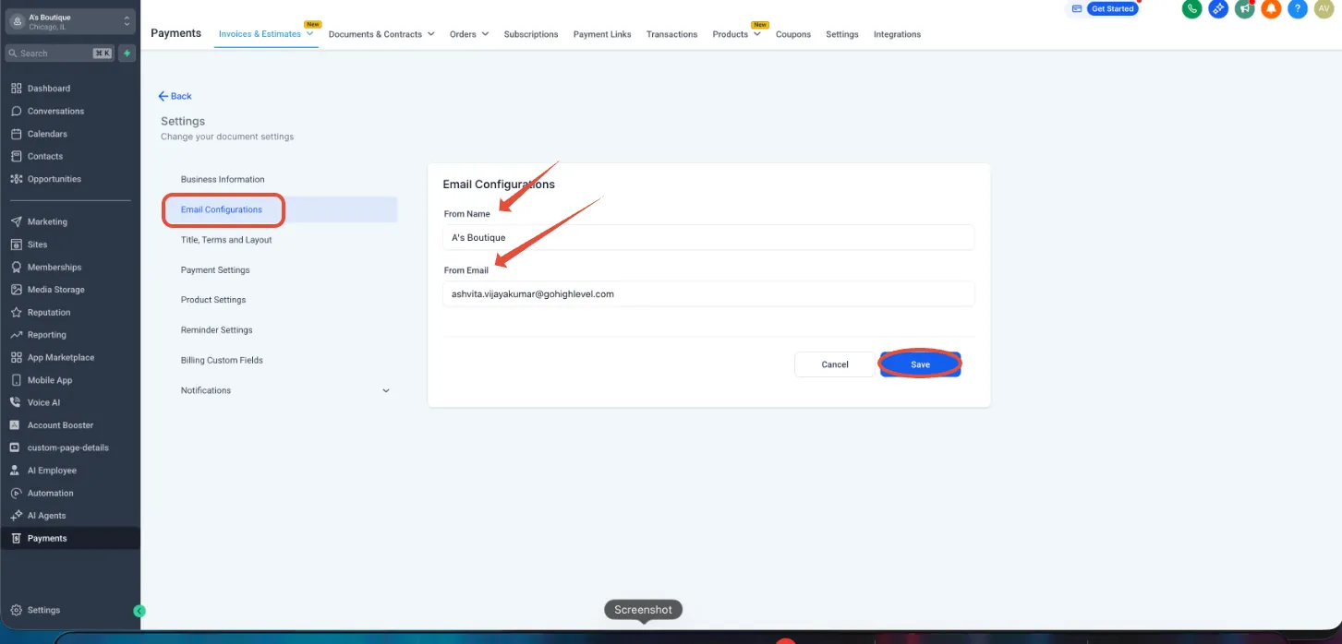Viewport: 1342px width, 644px height.
Task: Click the AV user avatar
Action: pos(1324,9)
